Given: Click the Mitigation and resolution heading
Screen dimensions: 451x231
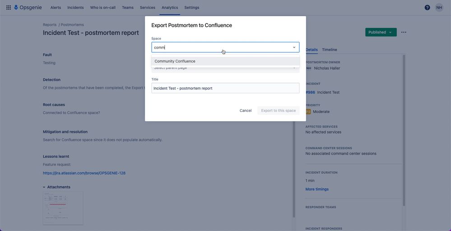Looking at the screenshot, I should pyautogui.click(x=65, y=132).
